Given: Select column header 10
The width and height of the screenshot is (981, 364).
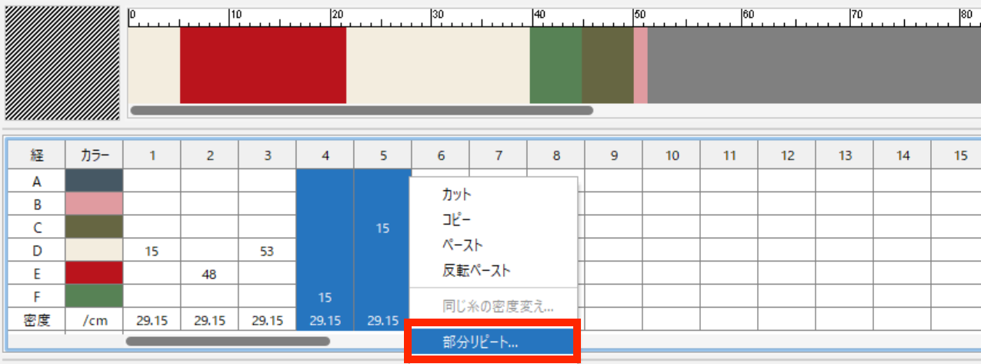Looking at the screenshot, I should point(672,155).
